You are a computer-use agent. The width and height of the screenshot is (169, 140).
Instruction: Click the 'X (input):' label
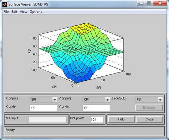[x=12, y=98]
